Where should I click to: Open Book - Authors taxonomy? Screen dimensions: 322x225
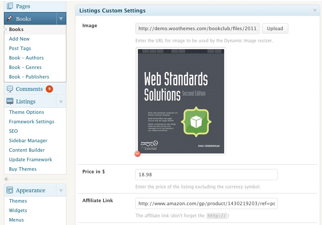pos(26,58)
